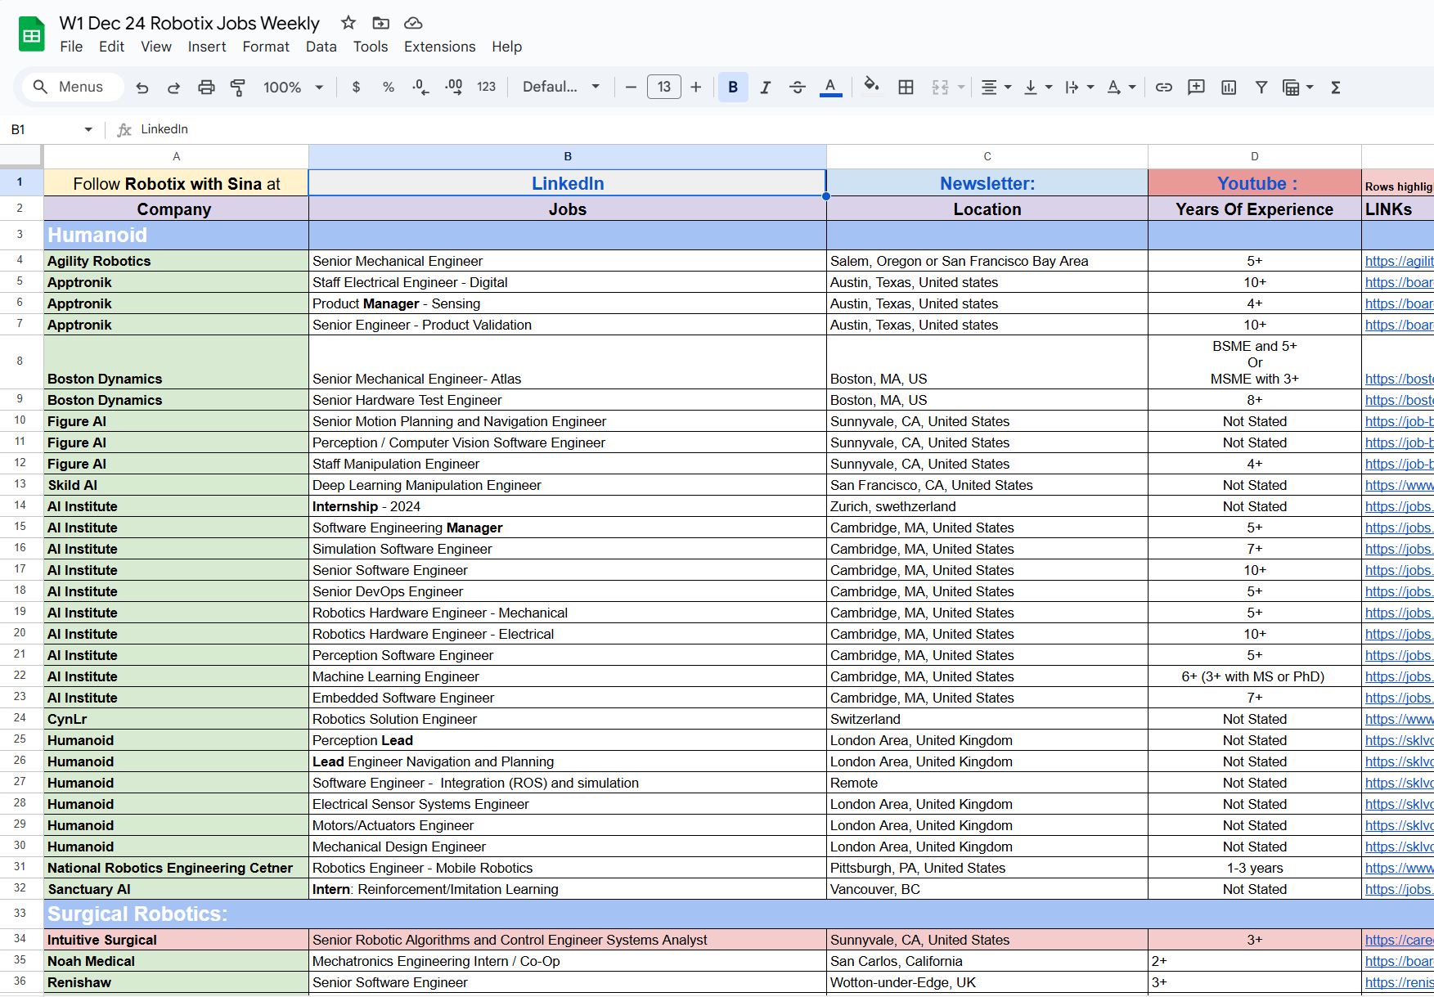Image resolution: width=1434 pixels, height=997 pixels.
Task: Open the Renishaw job link
Action: point(1399,982)
